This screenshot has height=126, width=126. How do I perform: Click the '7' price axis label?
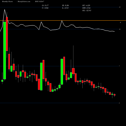point(119,66)
